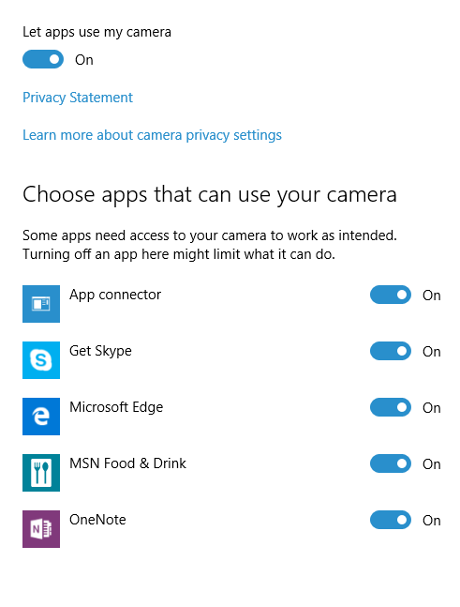Screen dimensions: 460x607
Task: Open the Privacy Statement link
Action: coord(78,98)
